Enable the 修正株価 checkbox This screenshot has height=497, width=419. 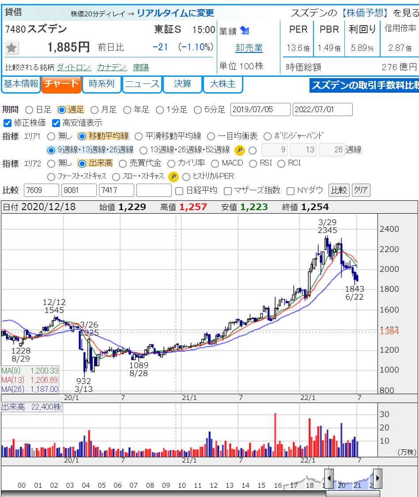7,123
